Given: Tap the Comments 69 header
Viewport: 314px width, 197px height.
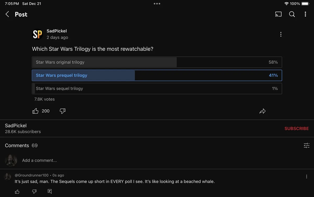Looking at the screenshot, I should [21, 145].
